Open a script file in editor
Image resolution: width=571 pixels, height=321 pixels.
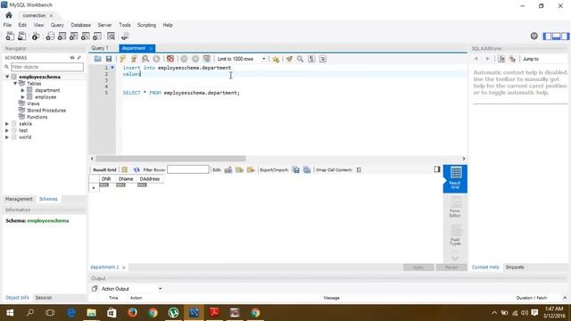(x=97, y=59)
